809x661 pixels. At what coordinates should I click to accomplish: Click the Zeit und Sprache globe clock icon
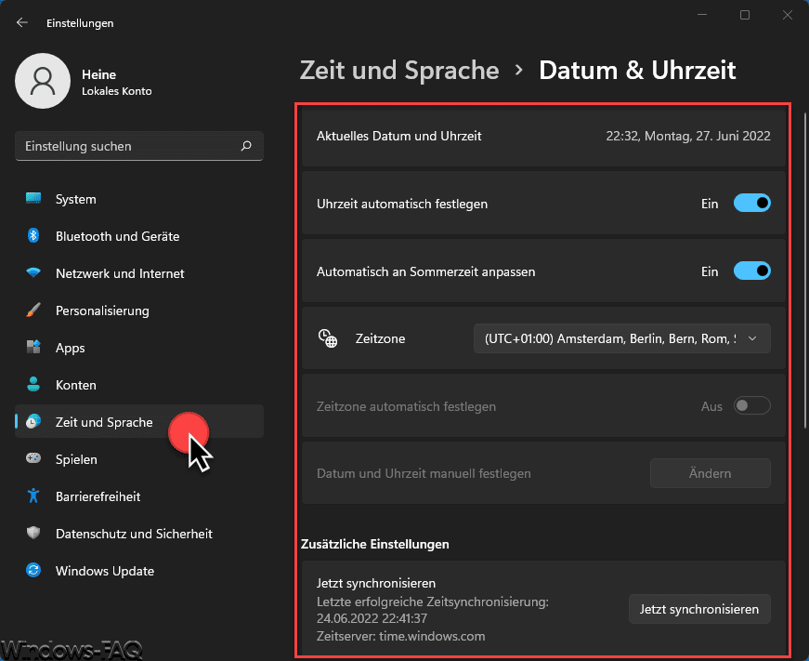pos(33,421)
